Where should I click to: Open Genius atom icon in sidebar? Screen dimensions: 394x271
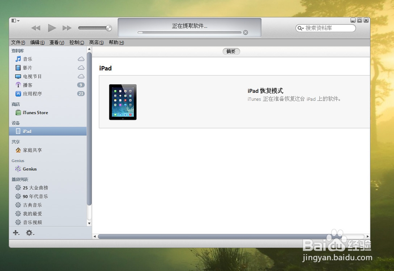coord(18,169)
